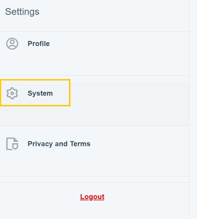This screenshot has height=219, width=197.
Task: Click the Privacy and Terms text label
Action: 59,144
